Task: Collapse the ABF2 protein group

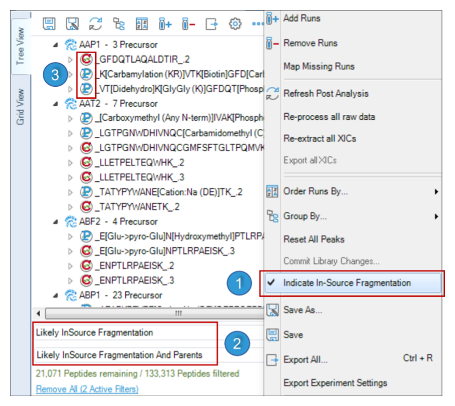Action: pos(56,222)
